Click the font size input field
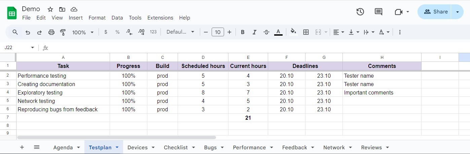 (218, 32)
